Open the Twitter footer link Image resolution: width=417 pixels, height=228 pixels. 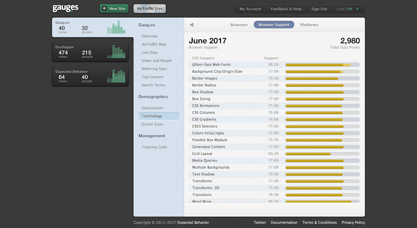coord(259,223)
